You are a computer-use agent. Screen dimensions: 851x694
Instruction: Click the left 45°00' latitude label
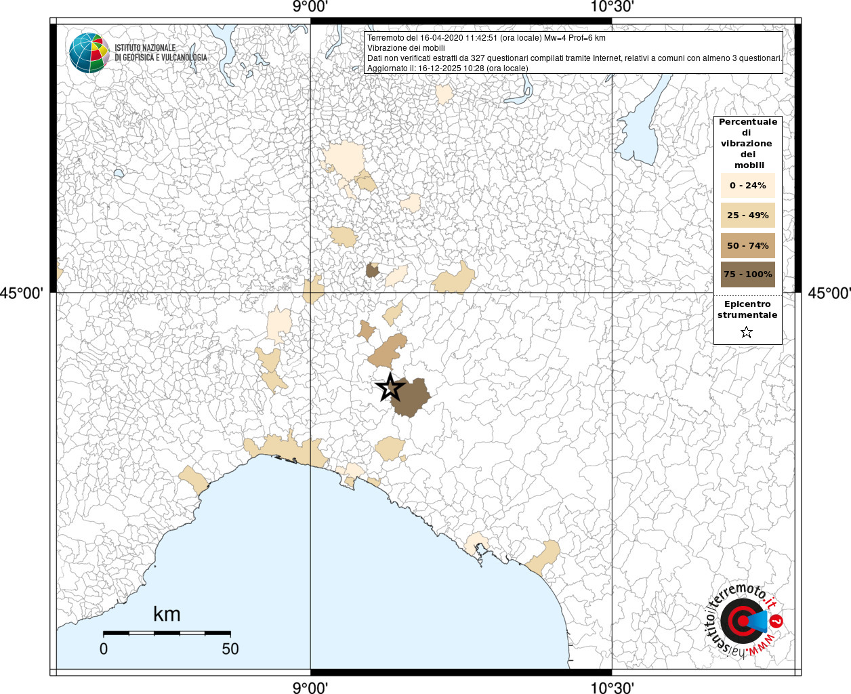pos(22,293)
